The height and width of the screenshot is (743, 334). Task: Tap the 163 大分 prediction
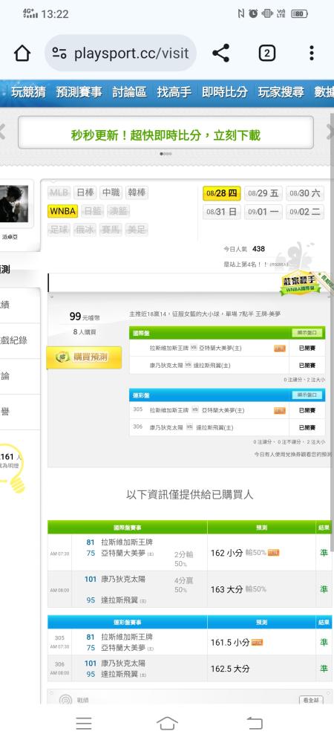pyautogui.click(x=226, y=589)
